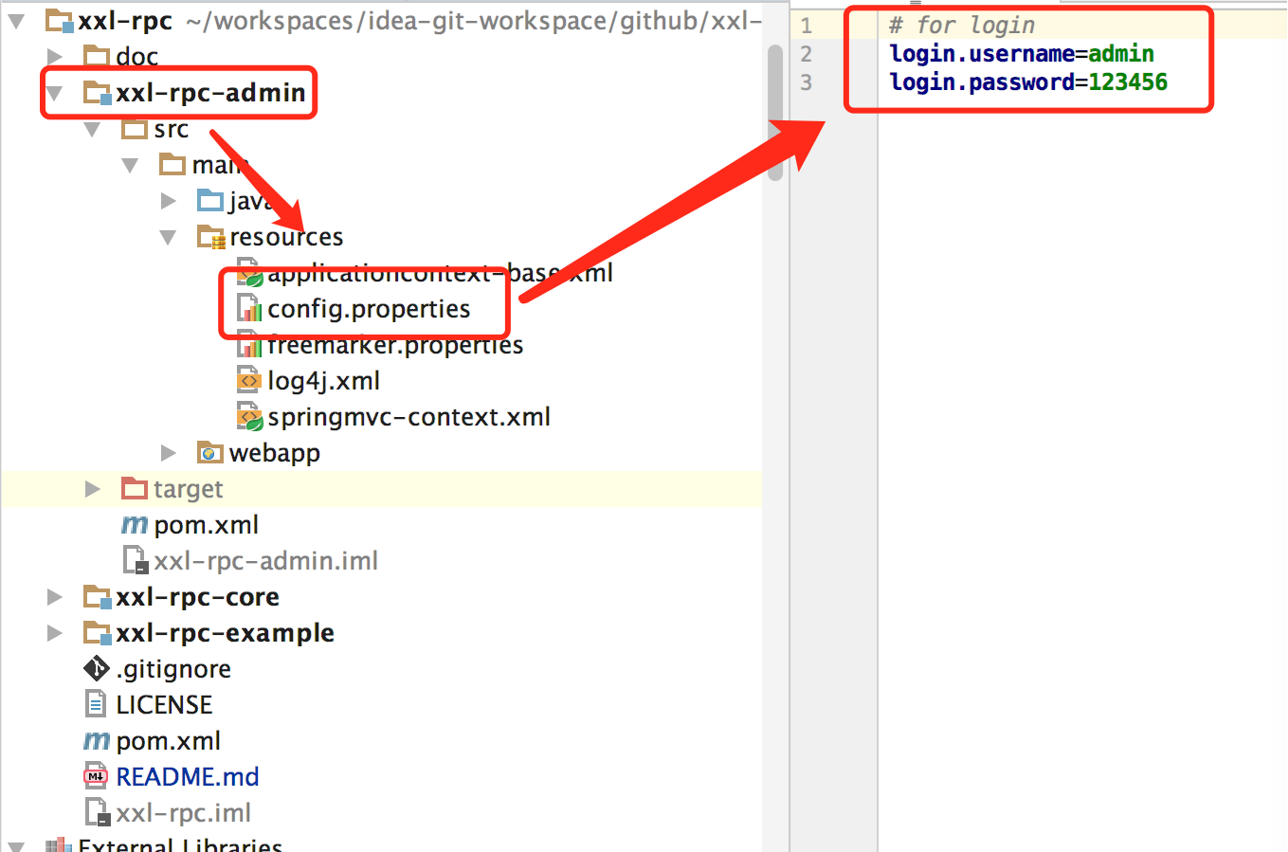
Task: Click line number 1 in editor gutter
Action: [806, 26]
